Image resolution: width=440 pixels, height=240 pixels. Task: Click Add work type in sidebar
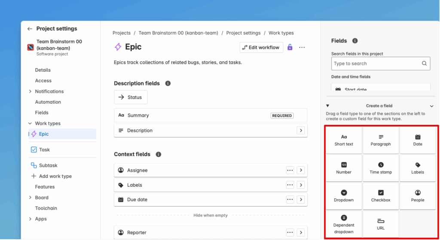click(x=55, y=176)
